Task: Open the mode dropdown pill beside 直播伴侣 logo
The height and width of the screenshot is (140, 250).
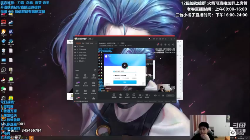Action: [91, 39]
